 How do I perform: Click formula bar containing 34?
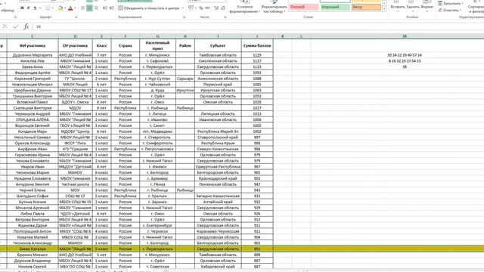pyautogui.click(x=259, y=27)
